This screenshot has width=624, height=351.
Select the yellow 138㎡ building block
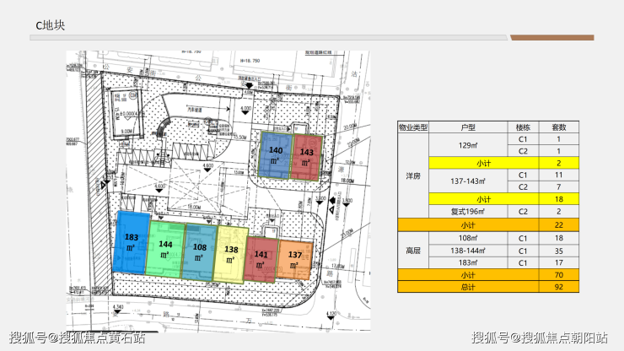(x=230, y=255)
